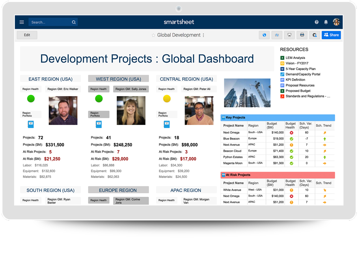Click the search magnifier icon

(73, 22)
